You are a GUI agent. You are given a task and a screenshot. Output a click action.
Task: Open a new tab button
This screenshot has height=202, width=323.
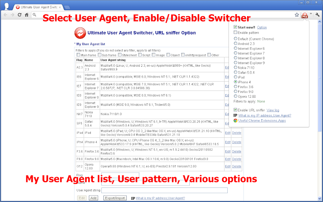(x=67, y=7)
